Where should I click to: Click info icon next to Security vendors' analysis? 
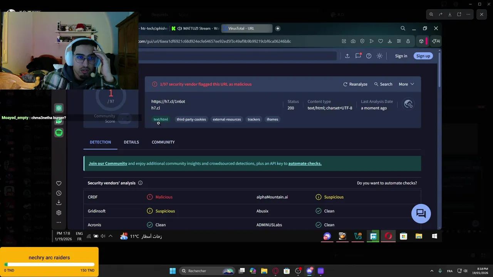140,183
